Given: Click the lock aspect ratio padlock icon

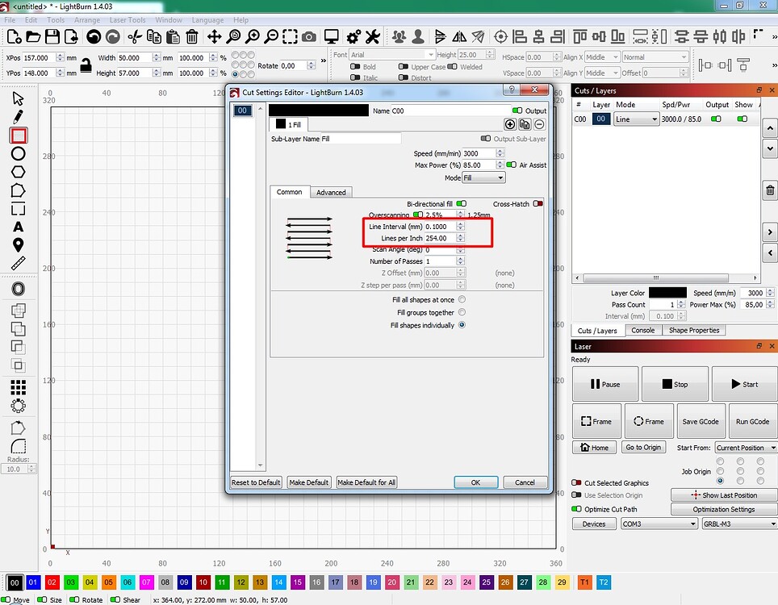Looking at the screenshot, I should click(x=86, y=65).
